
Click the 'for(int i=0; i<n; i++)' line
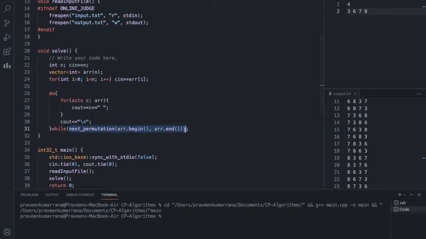click(99, 79)
